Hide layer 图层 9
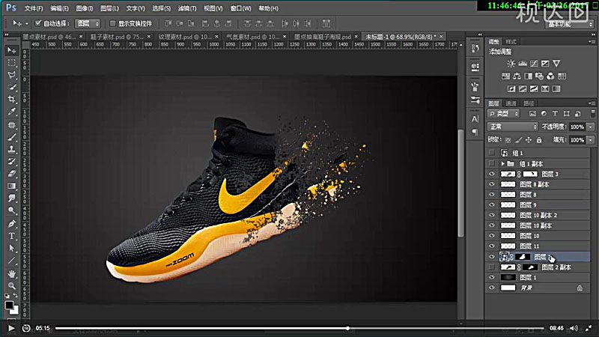The width and height of the screenshot is (599, 337). (492, 204)
